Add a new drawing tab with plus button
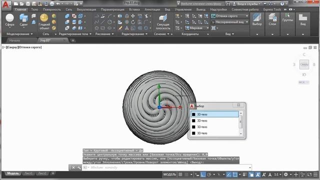 click(x=73, y=40)
